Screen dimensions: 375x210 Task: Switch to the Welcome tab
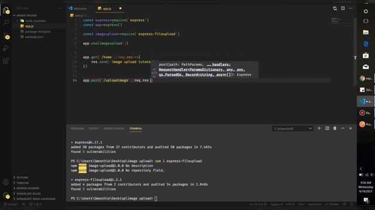pyautogui.click(x=78, y=8)
